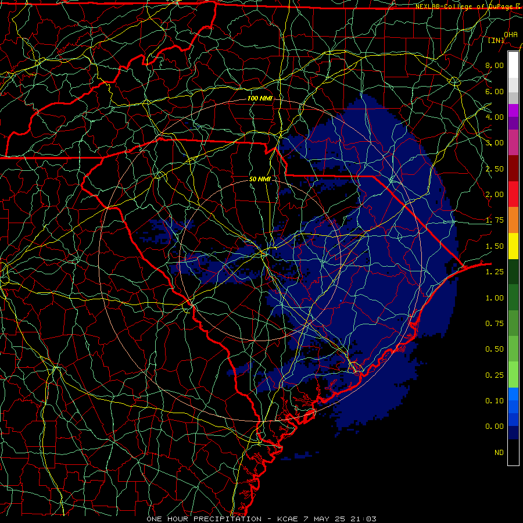The height and width of the screenshot is (523, 523).
Task: Click the 6.00 legend value
Action: tap(495, 91)
